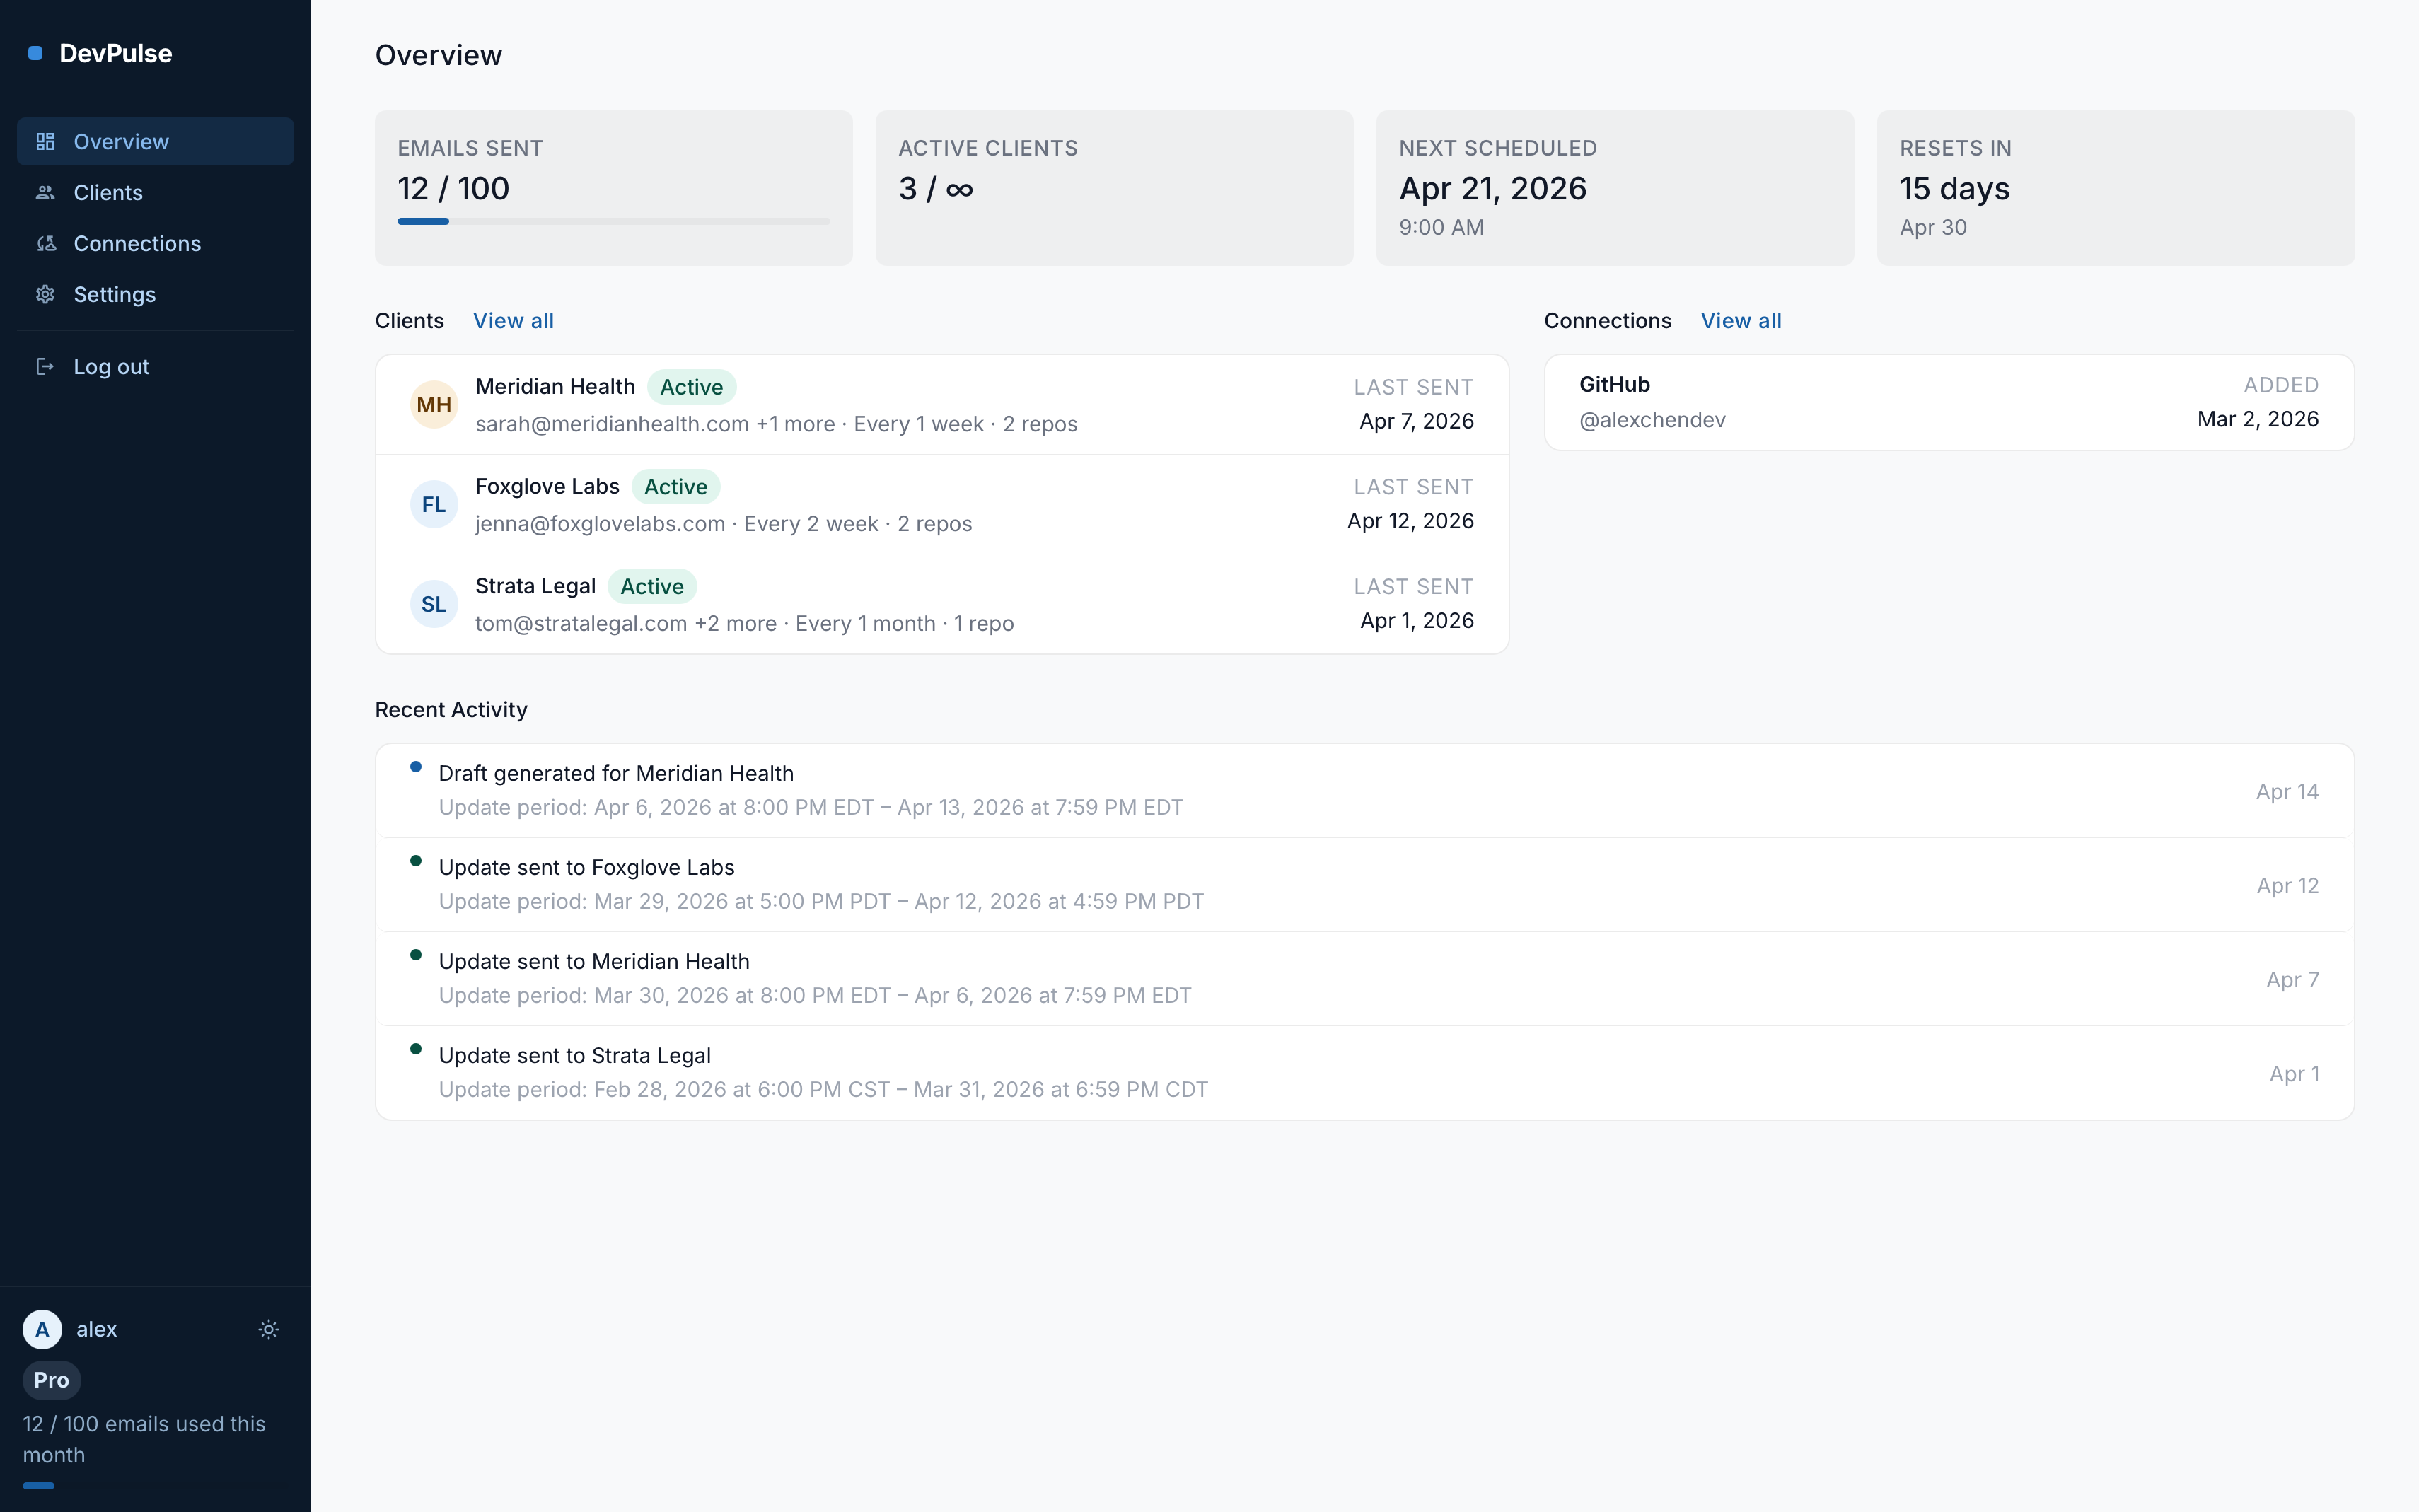Click the FL avatar for Foxglove Labs
The image size is (2419, 1512).
433,505
